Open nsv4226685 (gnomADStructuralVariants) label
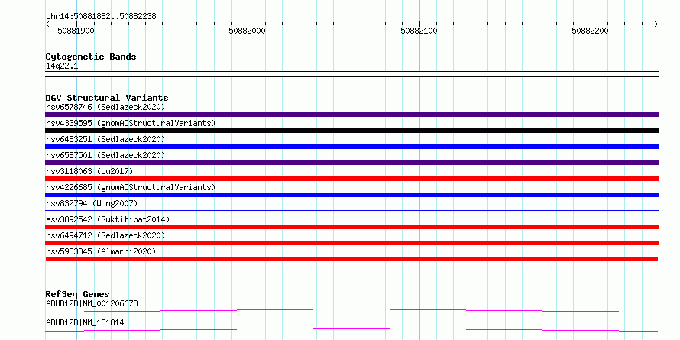 (131, 187)
